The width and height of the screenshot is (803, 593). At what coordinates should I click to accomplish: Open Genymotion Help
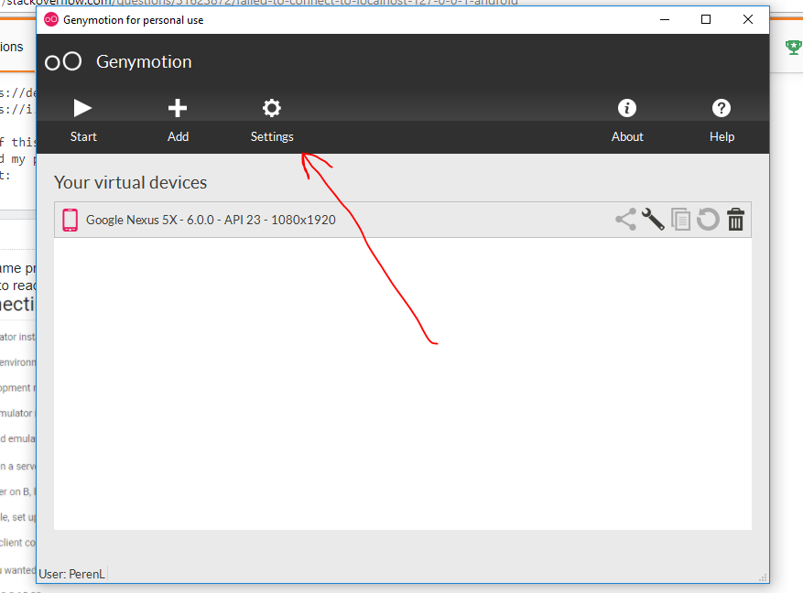tap(722, 121)
